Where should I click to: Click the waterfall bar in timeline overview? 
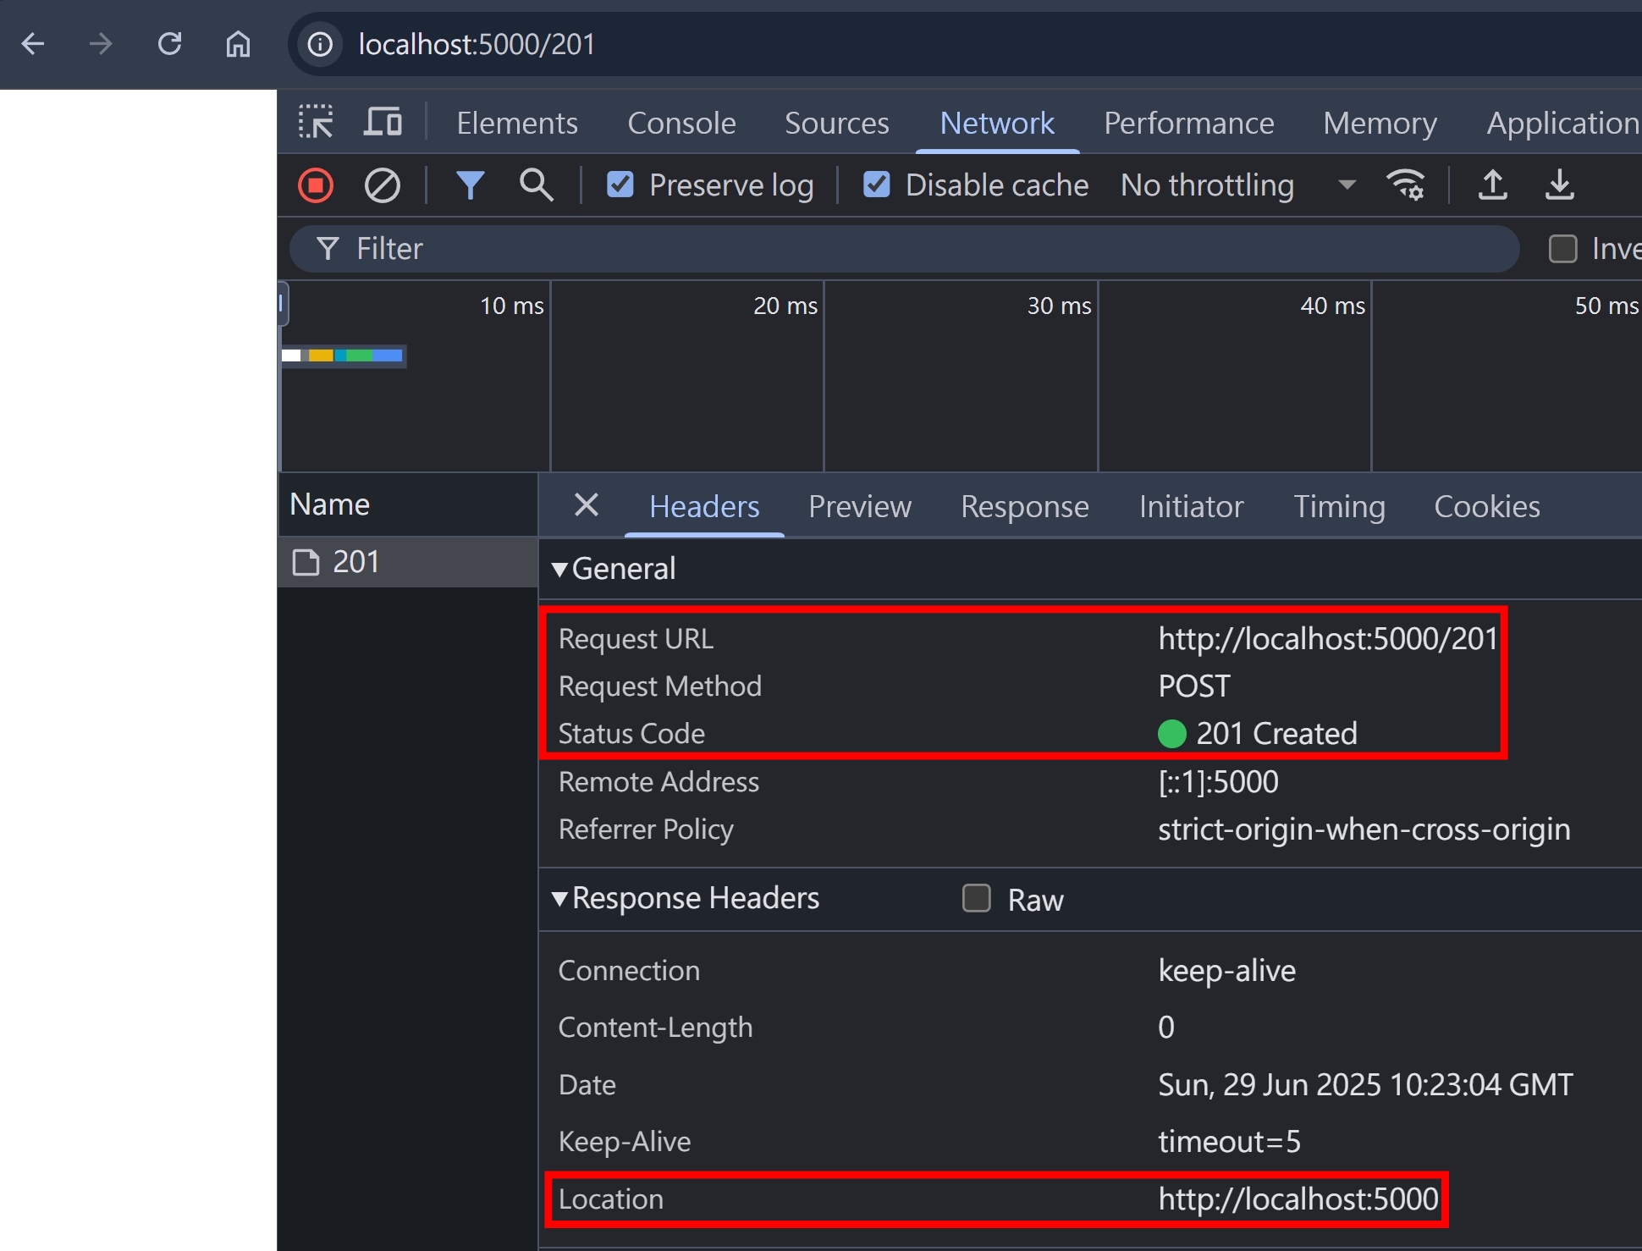click(x=344, y=355)
